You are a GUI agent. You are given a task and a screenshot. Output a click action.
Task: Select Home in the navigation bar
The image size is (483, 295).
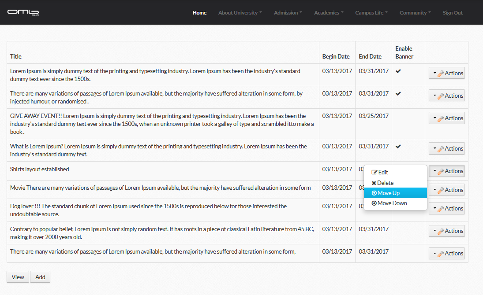(199, 13)
